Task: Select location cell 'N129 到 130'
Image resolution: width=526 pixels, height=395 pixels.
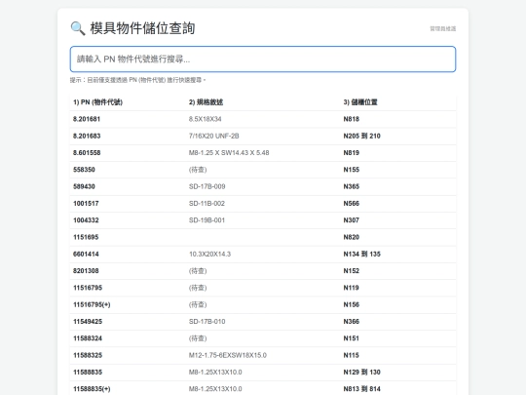Action: pyautogui.click(x=361, y=373)
